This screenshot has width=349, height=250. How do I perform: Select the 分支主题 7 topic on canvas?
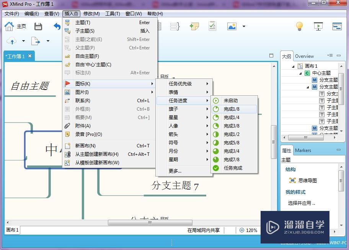175,185
